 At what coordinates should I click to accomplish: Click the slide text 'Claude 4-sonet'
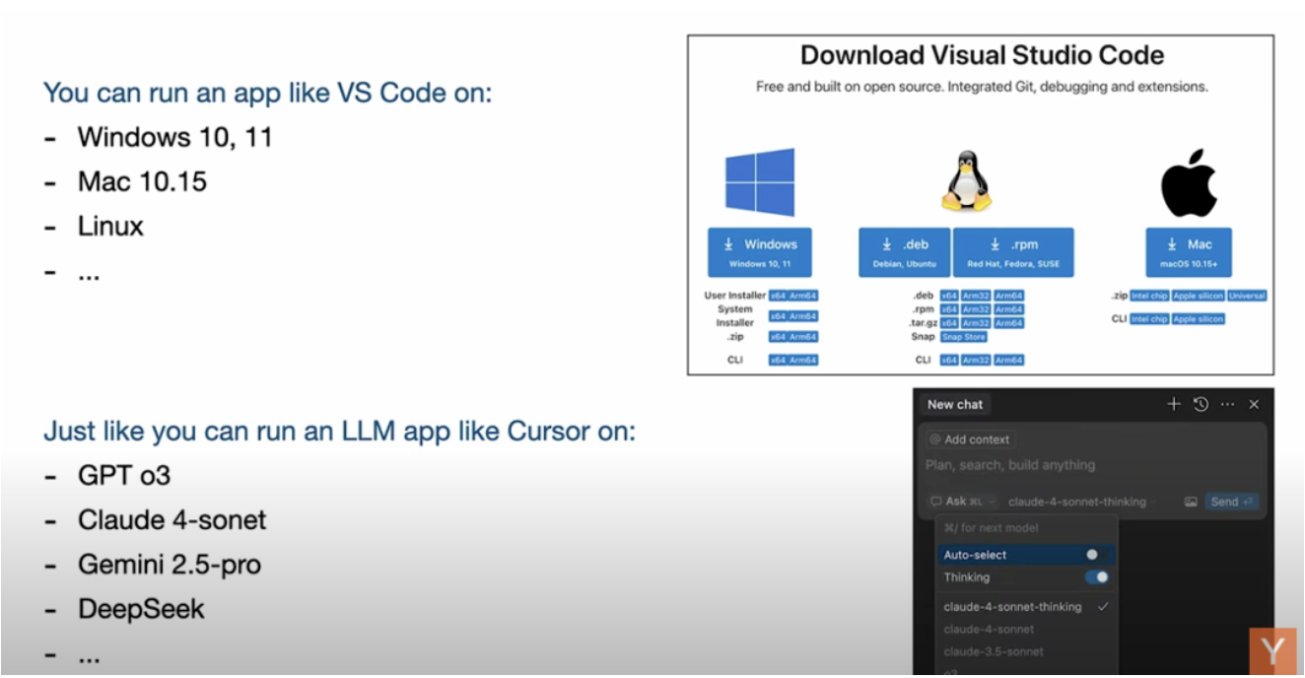pyautogui.click(x=172, y=520)
